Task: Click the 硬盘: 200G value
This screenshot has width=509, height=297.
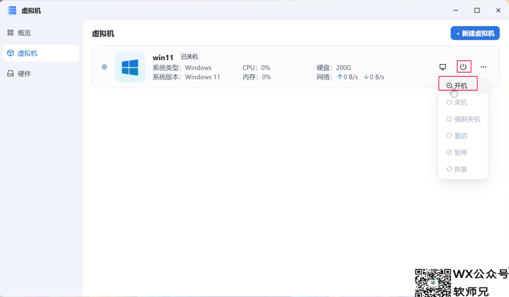Action: (x=334, y=67)
